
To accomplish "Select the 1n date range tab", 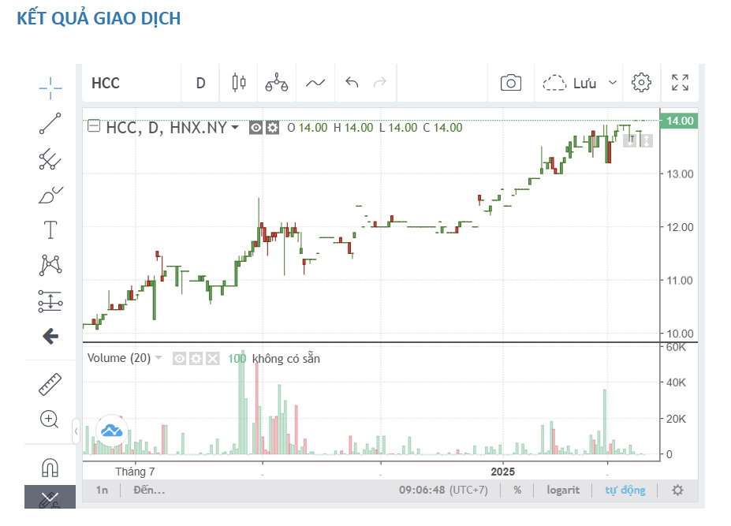I will click(103, 490).
